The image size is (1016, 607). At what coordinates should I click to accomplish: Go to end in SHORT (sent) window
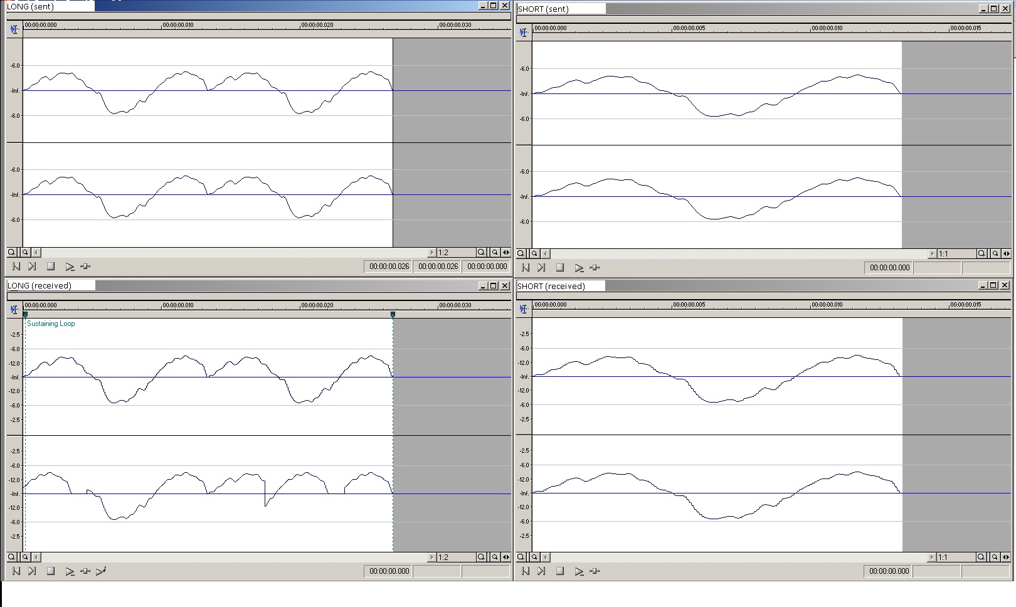coord(541,268)
